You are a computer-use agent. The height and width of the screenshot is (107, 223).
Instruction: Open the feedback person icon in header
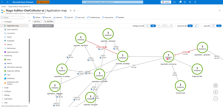click(195, 2)
